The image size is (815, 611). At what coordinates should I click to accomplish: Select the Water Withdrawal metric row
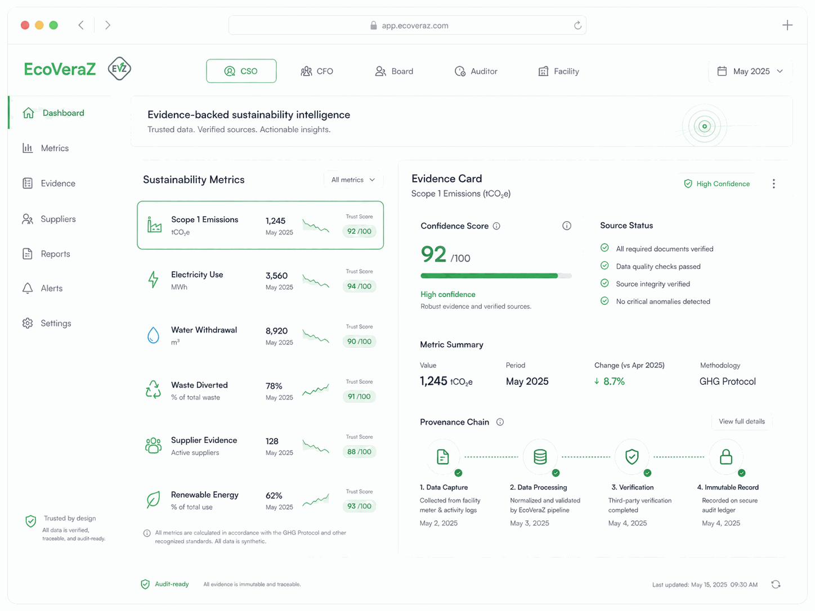pos(260,335)
